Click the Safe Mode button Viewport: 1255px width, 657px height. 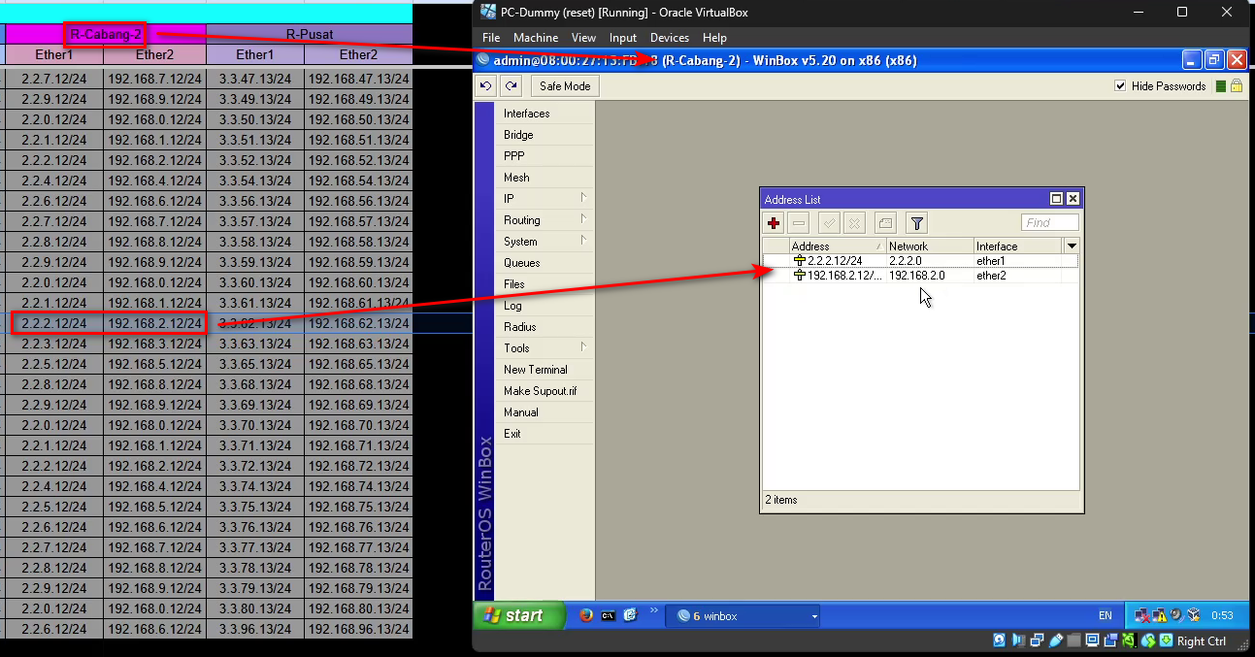point(564,86)
